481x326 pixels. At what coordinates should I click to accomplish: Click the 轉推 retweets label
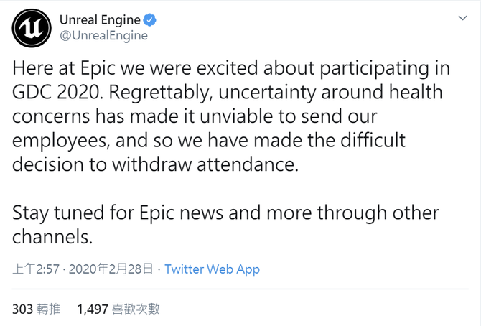coord(50,309)
